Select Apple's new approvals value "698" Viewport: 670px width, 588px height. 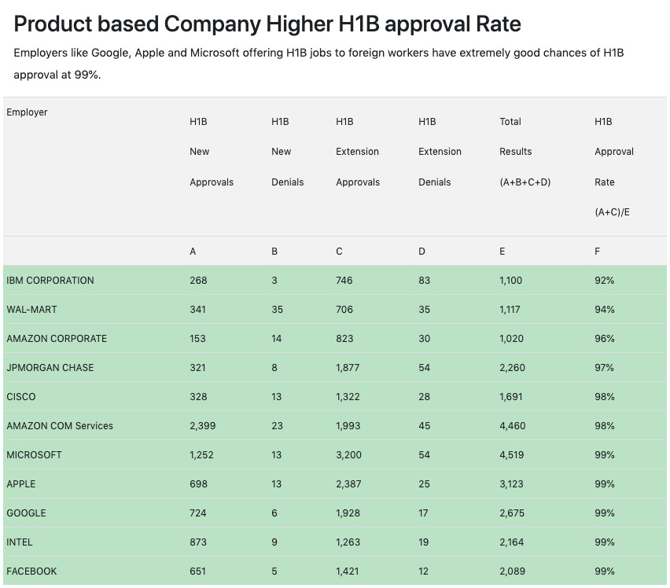point(199,483)
